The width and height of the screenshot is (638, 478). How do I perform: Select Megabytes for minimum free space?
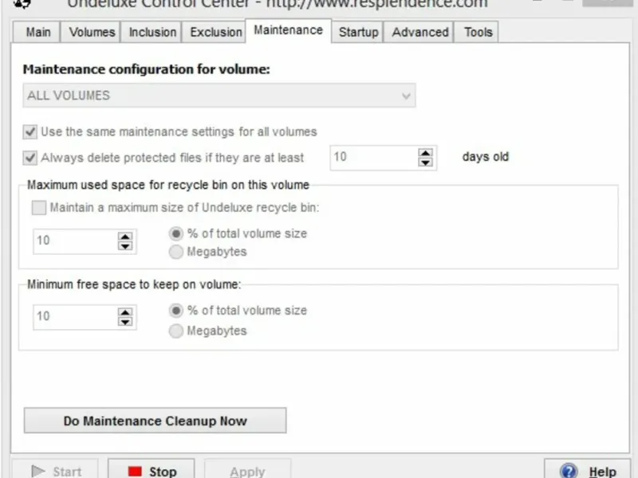(x=176, y=331)
